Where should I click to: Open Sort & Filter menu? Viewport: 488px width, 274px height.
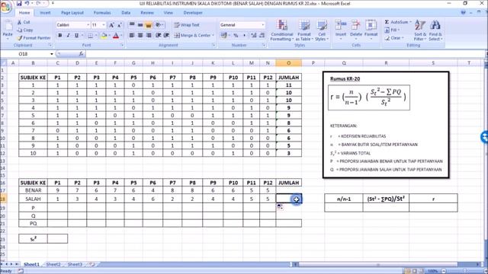pyautogui.click(x=420, y=30)
